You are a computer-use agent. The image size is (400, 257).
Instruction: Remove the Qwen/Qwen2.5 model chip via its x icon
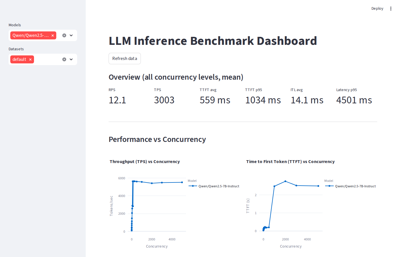(53, 35)
